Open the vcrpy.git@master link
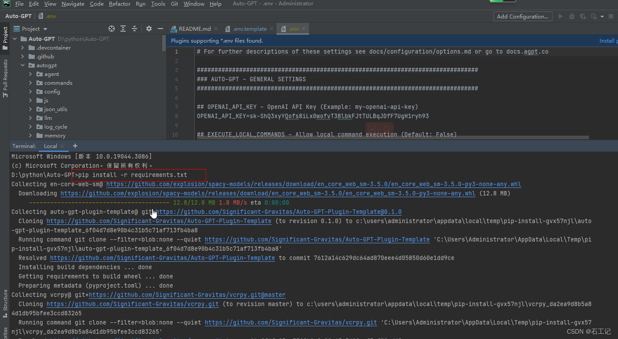The image size is (618, 339). (x=187, y=295)
